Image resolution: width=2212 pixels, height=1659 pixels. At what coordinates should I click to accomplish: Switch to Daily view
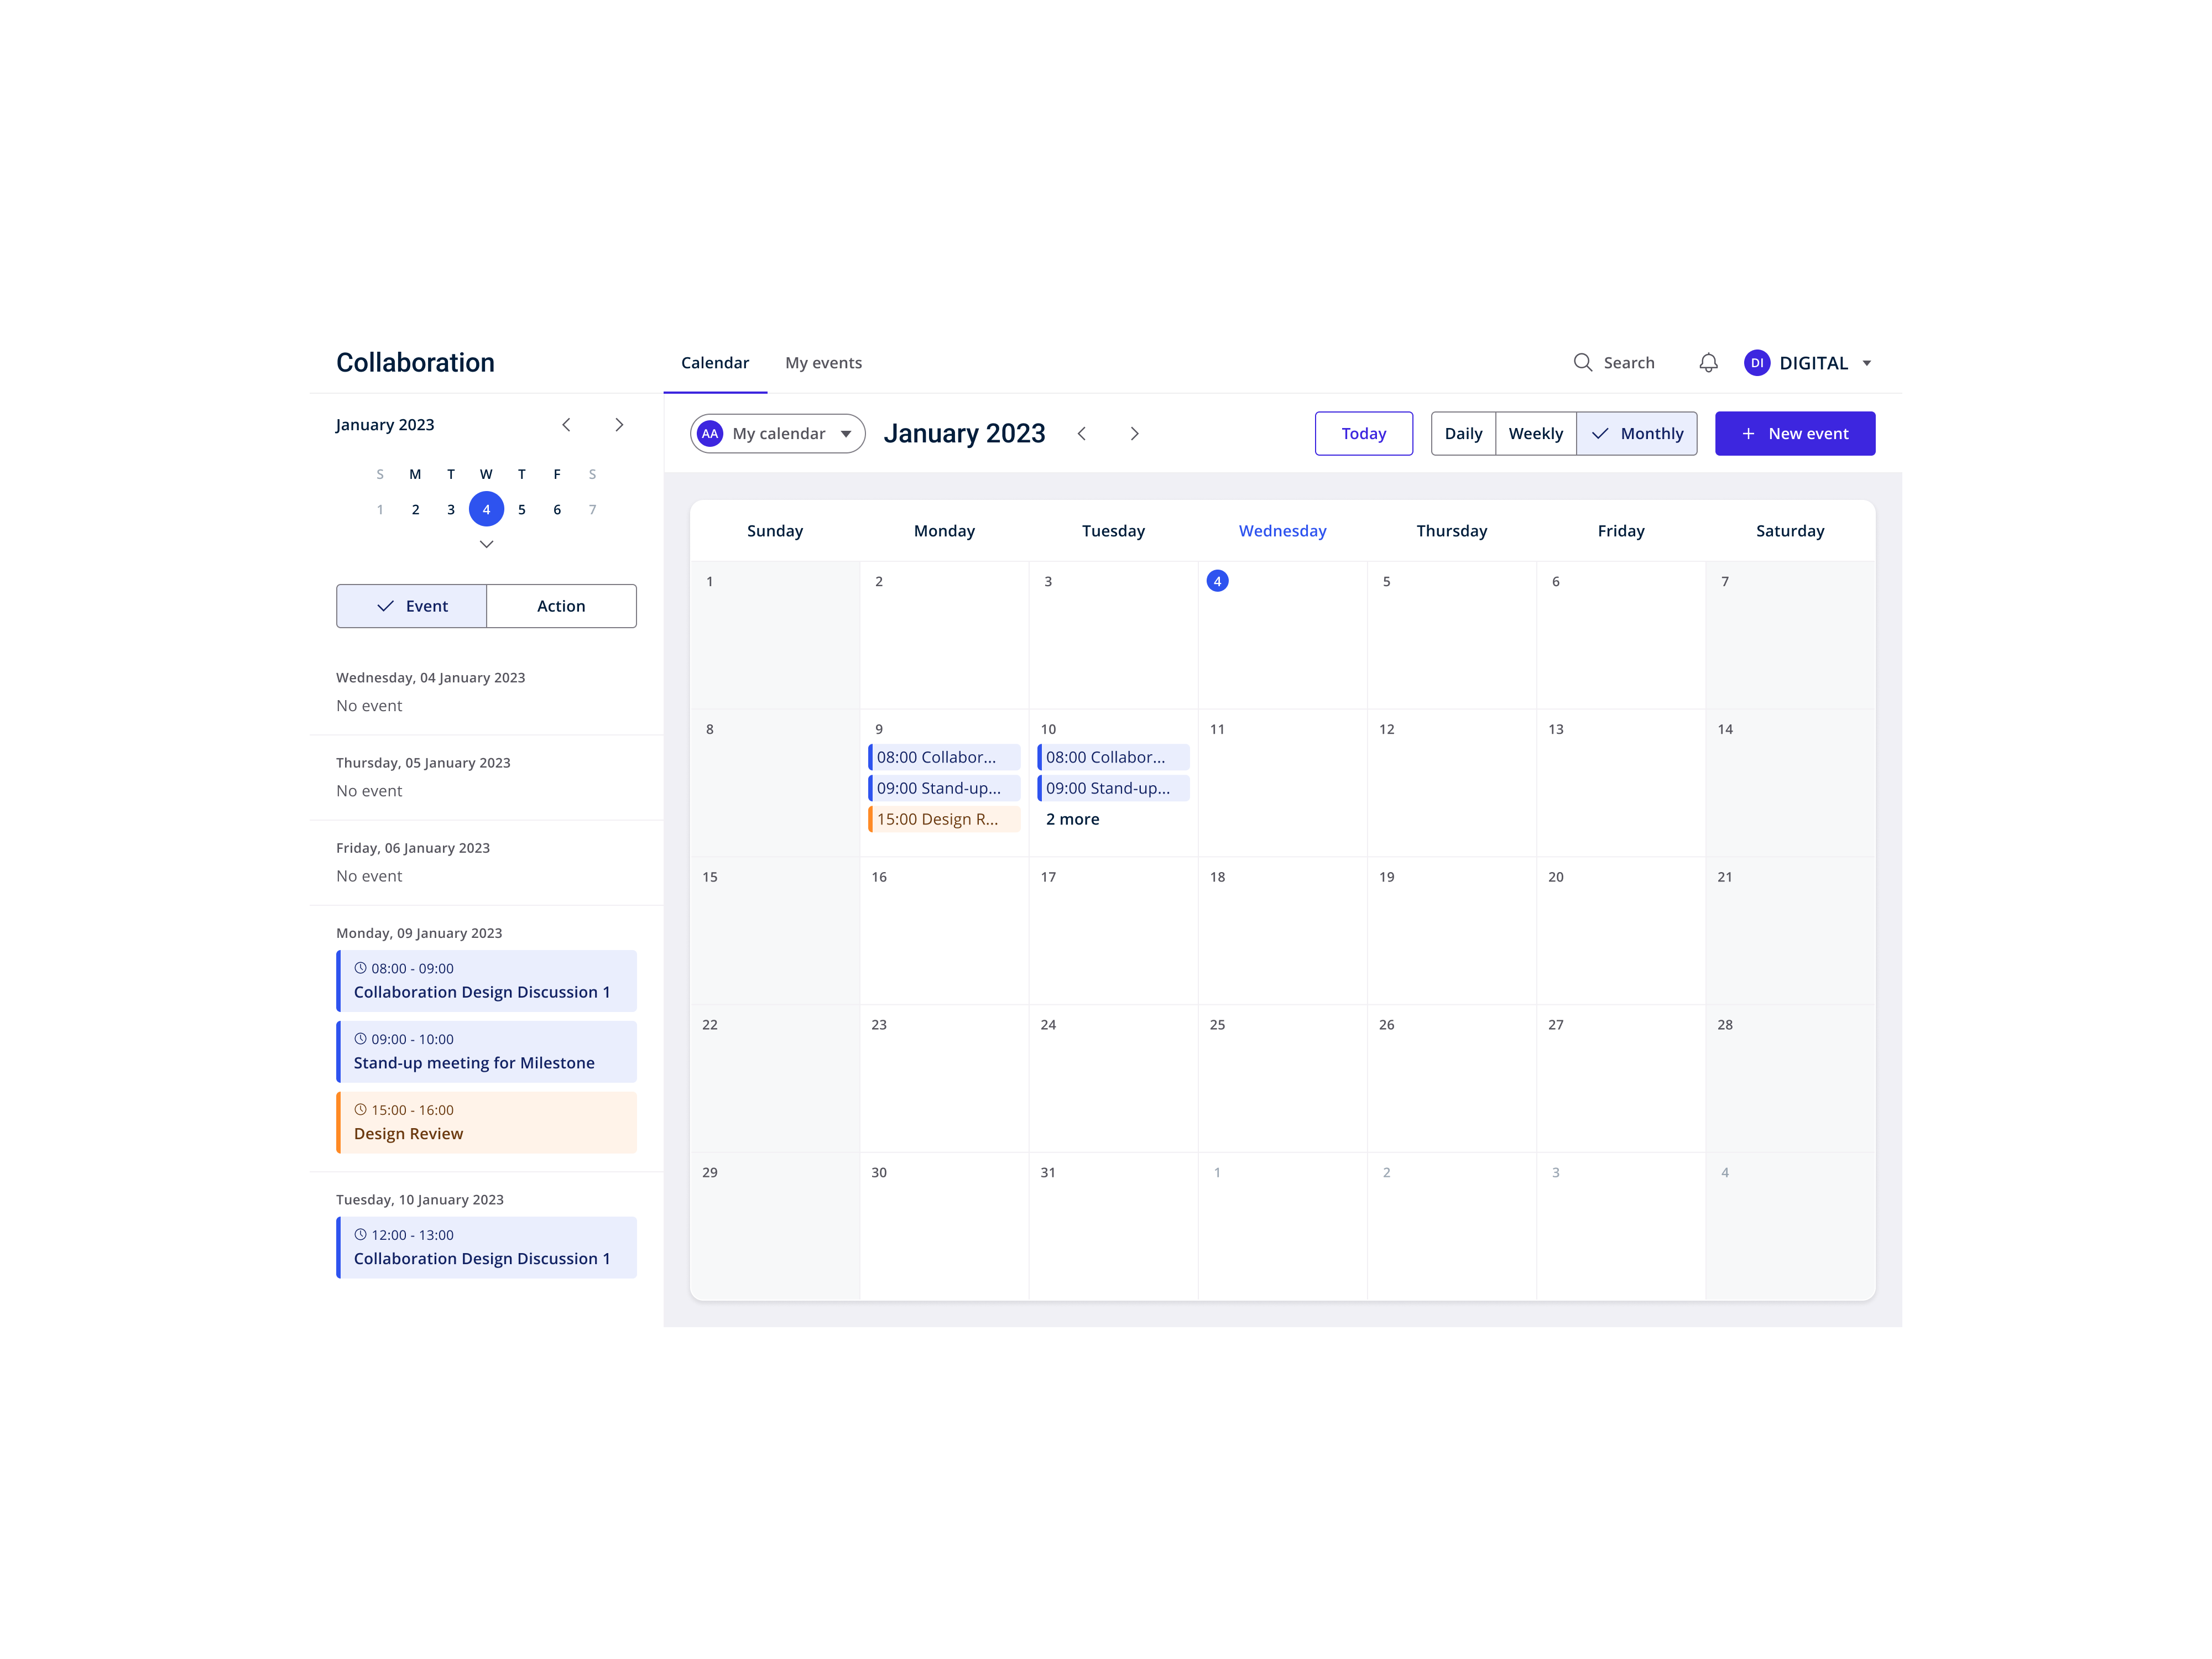coord(1463,433)
